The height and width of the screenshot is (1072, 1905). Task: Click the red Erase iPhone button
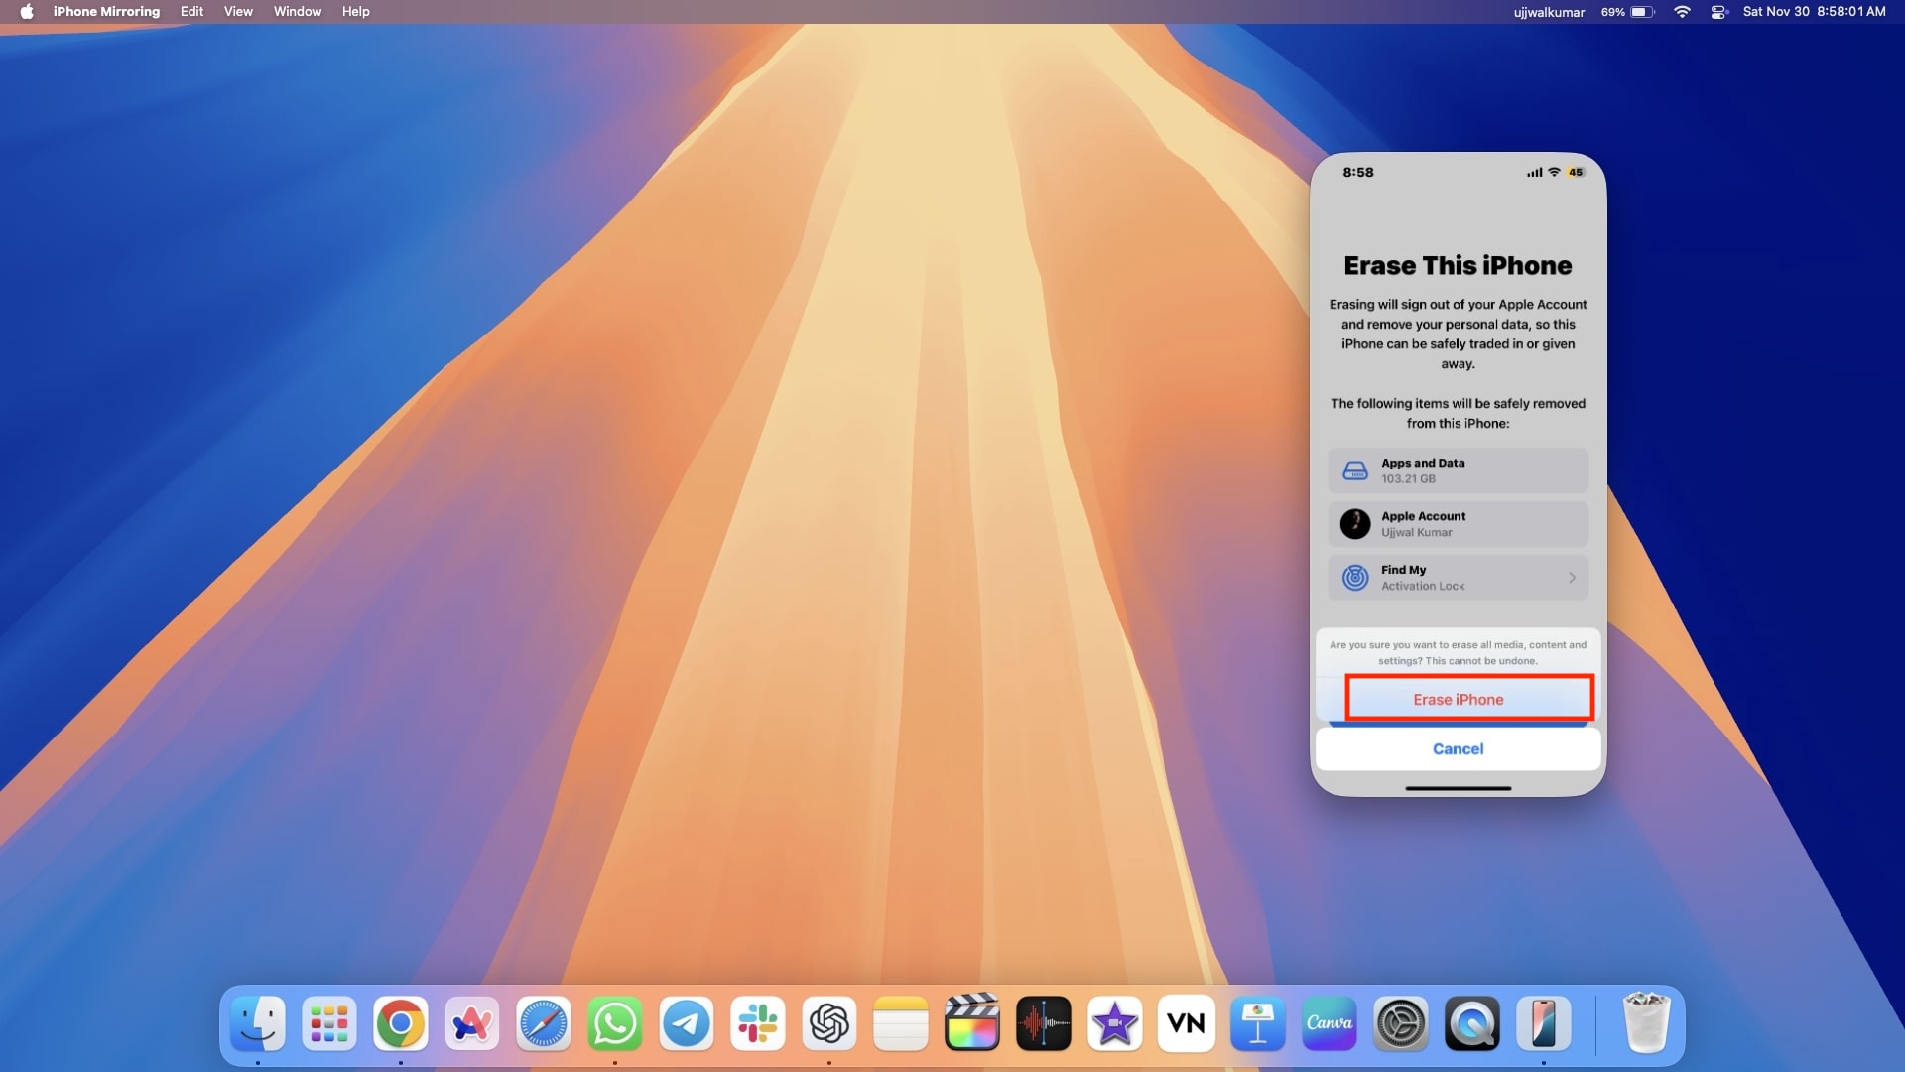pos(1458,698)
